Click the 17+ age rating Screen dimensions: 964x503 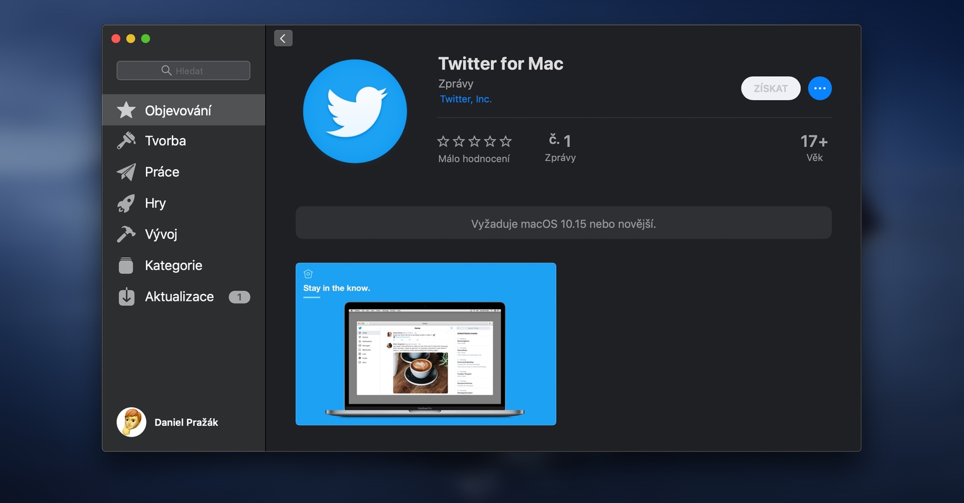(x=814, y=141)
